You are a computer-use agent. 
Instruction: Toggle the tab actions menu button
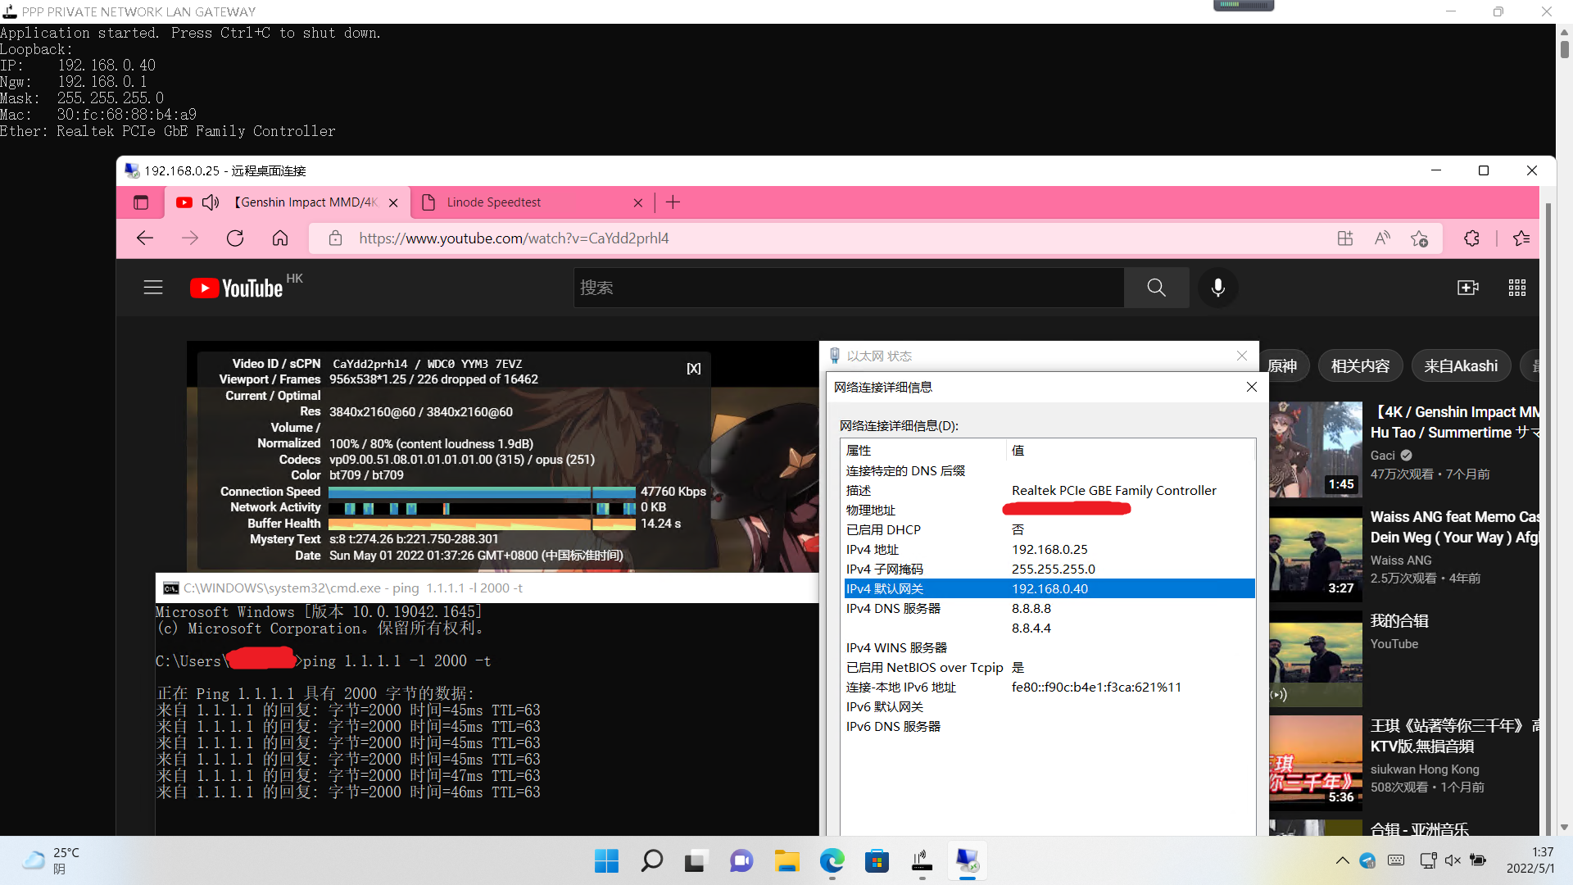pyautogui.click(x=141, y=202)
